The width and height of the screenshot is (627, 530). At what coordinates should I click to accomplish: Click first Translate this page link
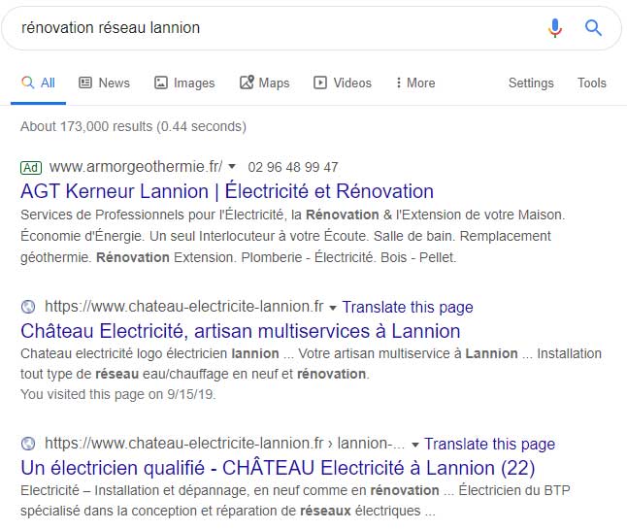(408, 307)
